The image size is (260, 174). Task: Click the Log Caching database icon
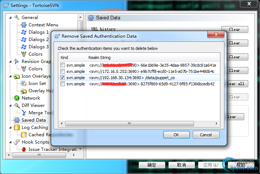tap(17, 127)
